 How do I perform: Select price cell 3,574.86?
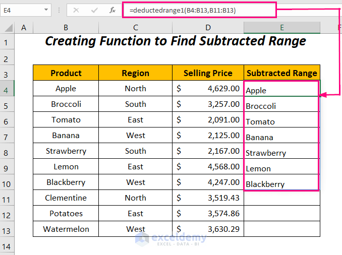[x=208, y=213]
